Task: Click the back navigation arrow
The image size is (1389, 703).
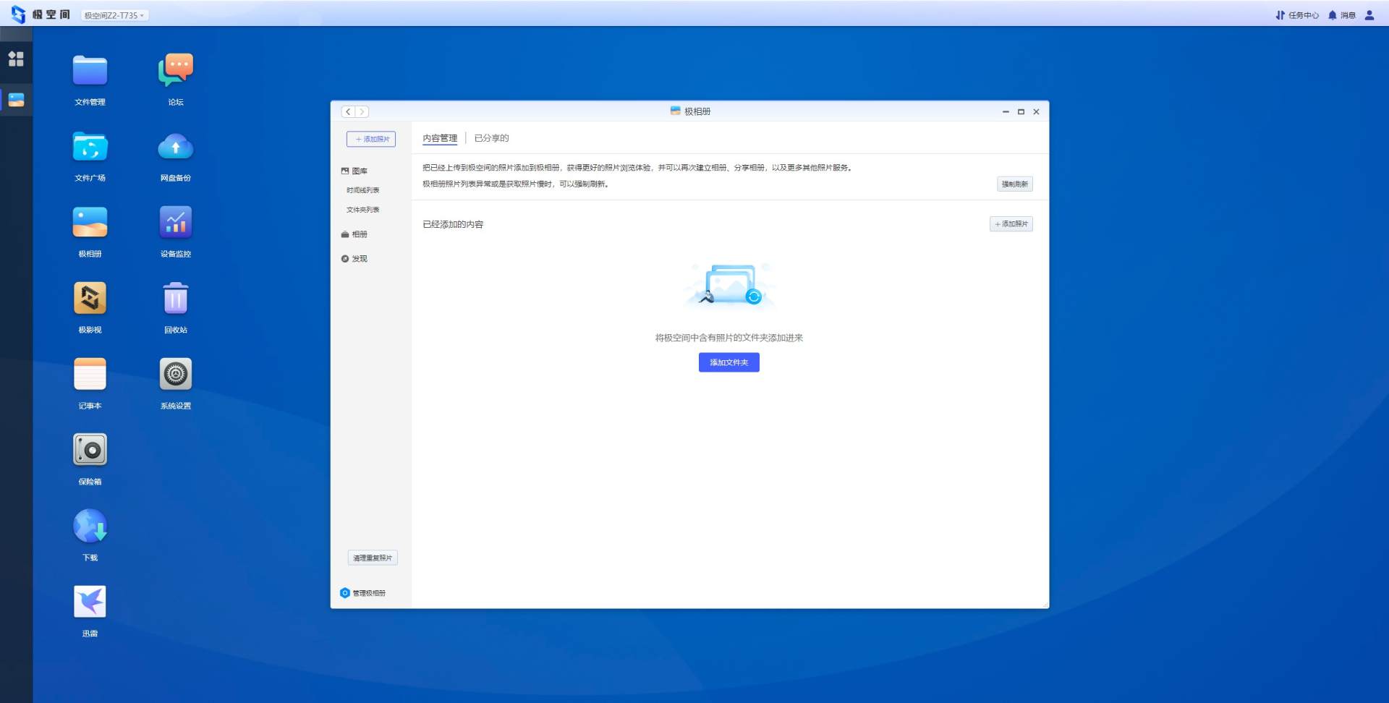Action: [x=348, y=112]
